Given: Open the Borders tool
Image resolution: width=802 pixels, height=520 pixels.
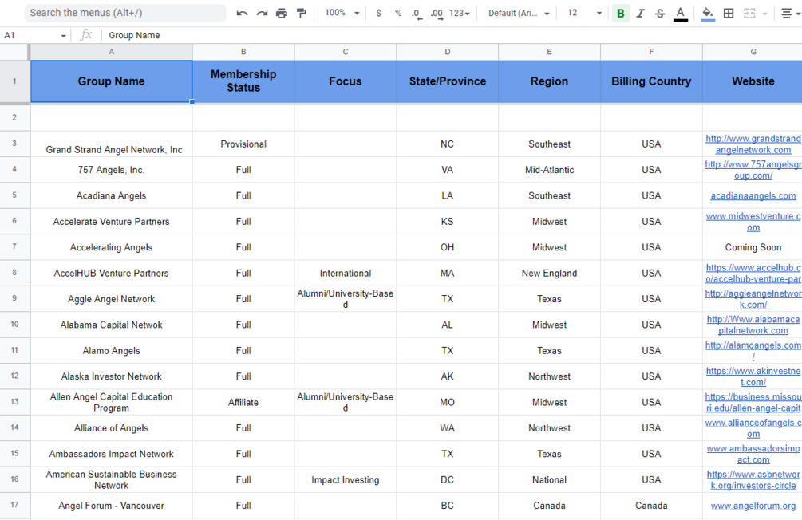Looking at the screenshot, I should [729, 14].
